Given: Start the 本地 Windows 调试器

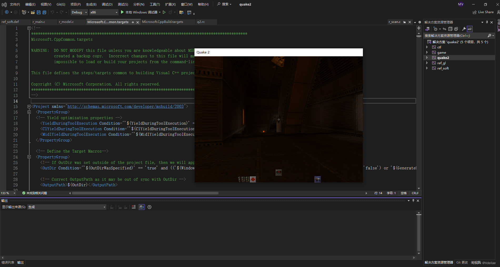Looking at the screenshot, I should click(x=139, y=12).
